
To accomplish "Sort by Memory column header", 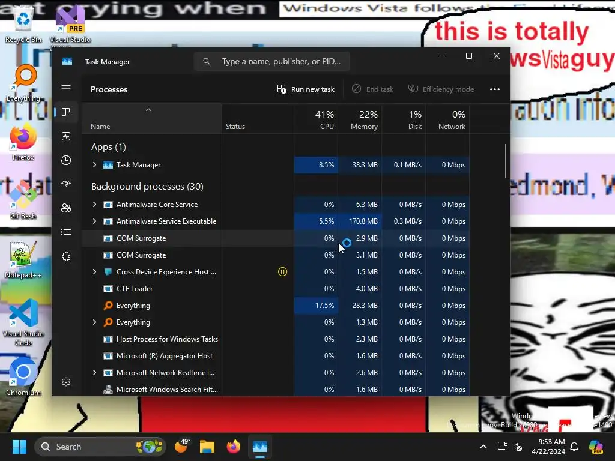I will [360, 119].
